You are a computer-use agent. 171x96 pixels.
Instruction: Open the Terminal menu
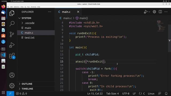[33, 7]
